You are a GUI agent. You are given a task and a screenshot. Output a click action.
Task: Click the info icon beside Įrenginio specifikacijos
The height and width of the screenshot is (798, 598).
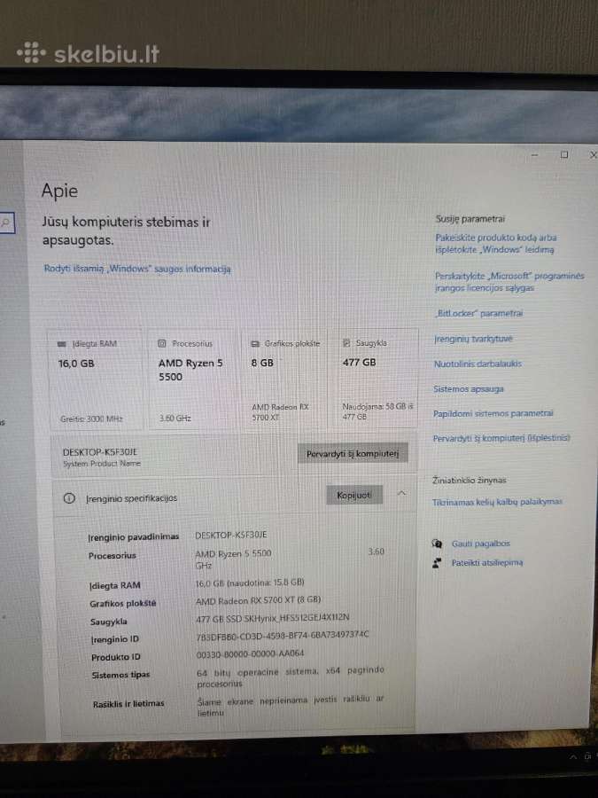(x=69, y=498)
